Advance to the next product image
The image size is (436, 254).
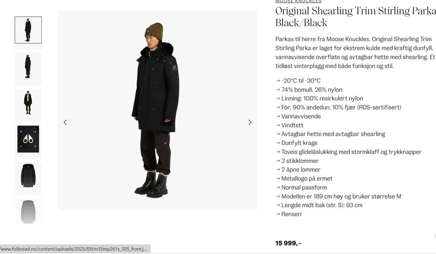(250, 122)
